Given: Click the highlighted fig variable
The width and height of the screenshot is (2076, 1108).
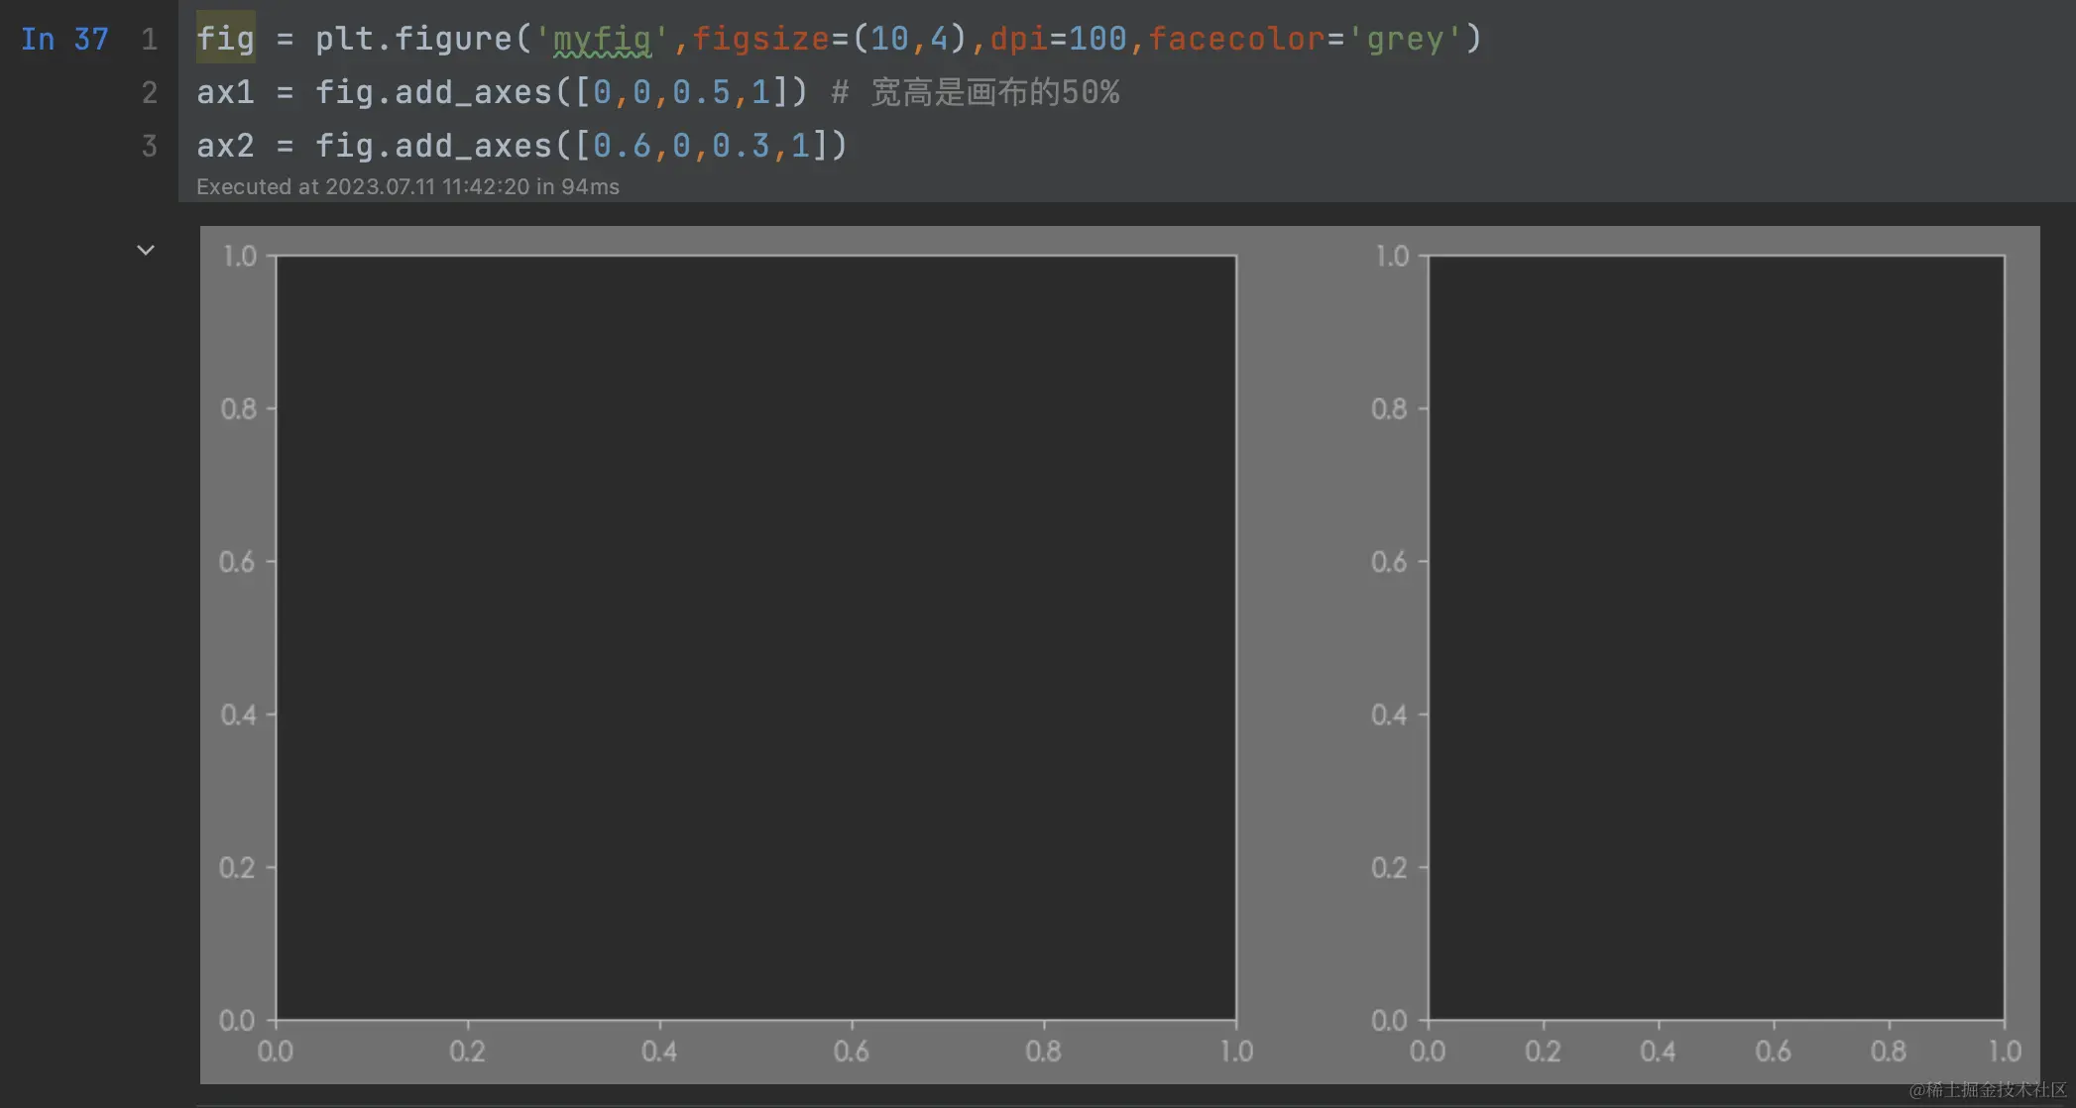Looking at the screenshot, I should pyautogui.click(x=225, y=40).
